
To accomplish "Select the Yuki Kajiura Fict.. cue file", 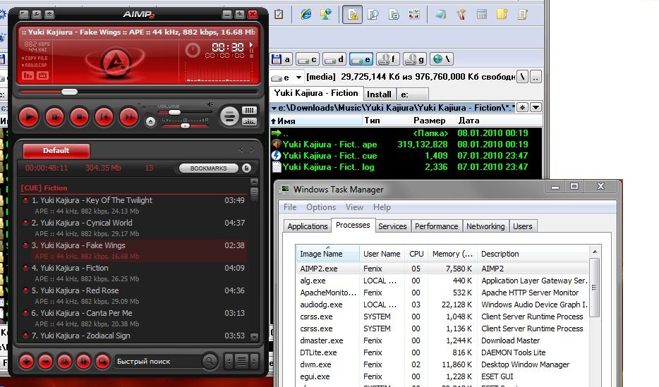I will coord(406,156).
